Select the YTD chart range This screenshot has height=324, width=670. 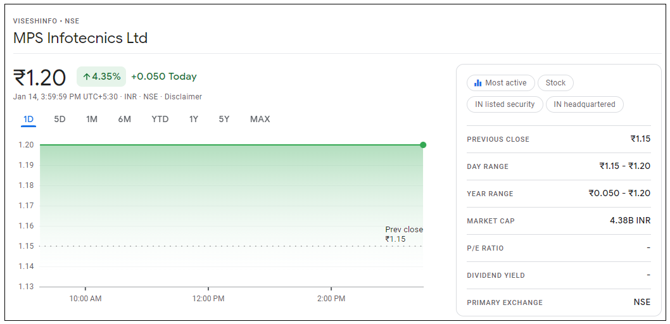pos(160,119)
